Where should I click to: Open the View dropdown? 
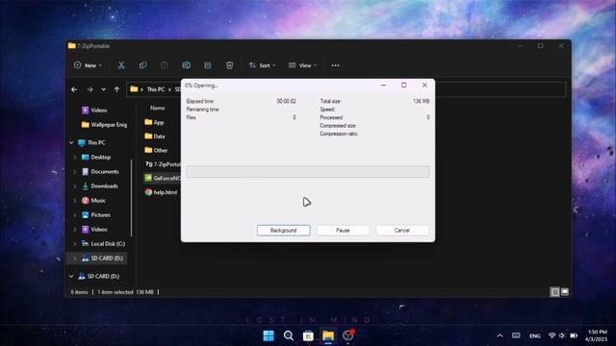[302, 65]
